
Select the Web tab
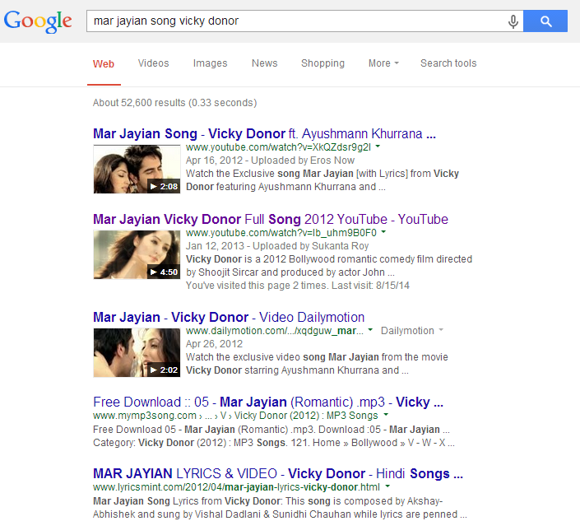[x=104, y=64]
